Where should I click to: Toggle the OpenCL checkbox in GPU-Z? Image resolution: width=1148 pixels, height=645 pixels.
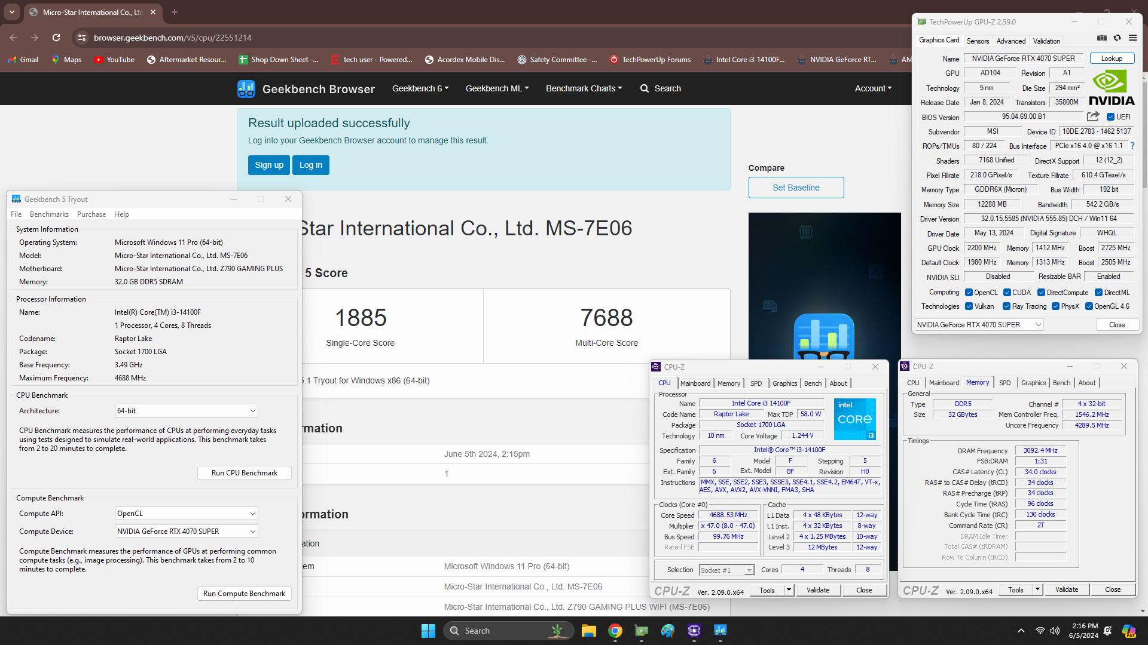tap(969, 293)
